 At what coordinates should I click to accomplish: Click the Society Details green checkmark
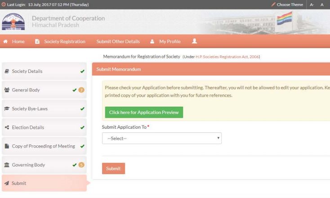click(82, 71)
